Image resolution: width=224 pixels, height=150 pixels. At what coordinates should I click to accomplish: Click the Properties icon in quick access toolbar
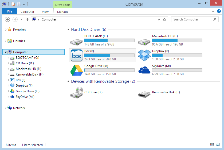coord(13,4)
